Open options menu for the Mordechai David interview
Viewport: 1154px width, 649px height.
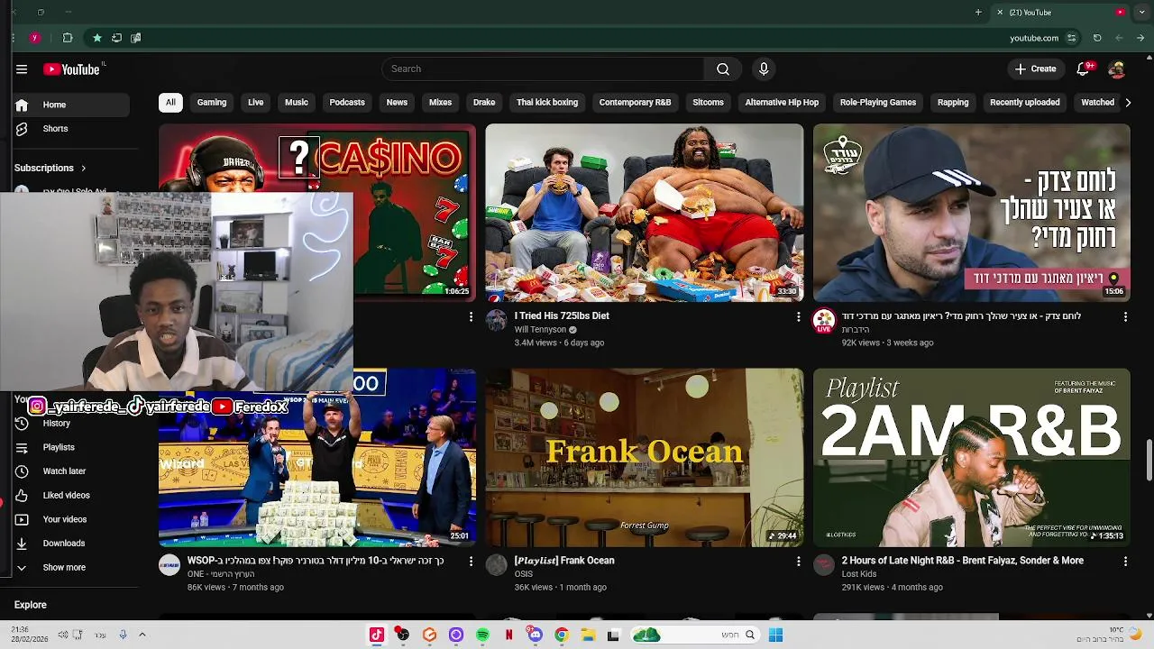(1125, 317)
